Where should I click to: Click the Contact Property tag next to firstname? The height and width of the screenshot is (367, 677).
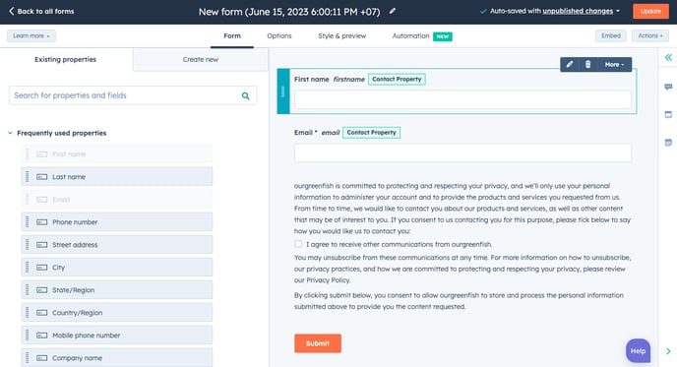[x=397, y=80]
